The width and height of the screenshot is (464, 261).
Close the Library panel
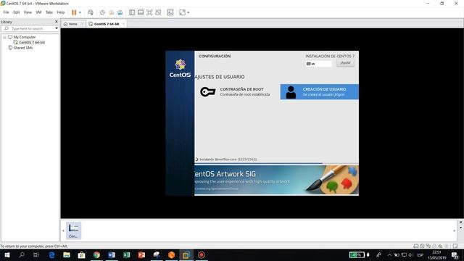[x=57, y=22]
